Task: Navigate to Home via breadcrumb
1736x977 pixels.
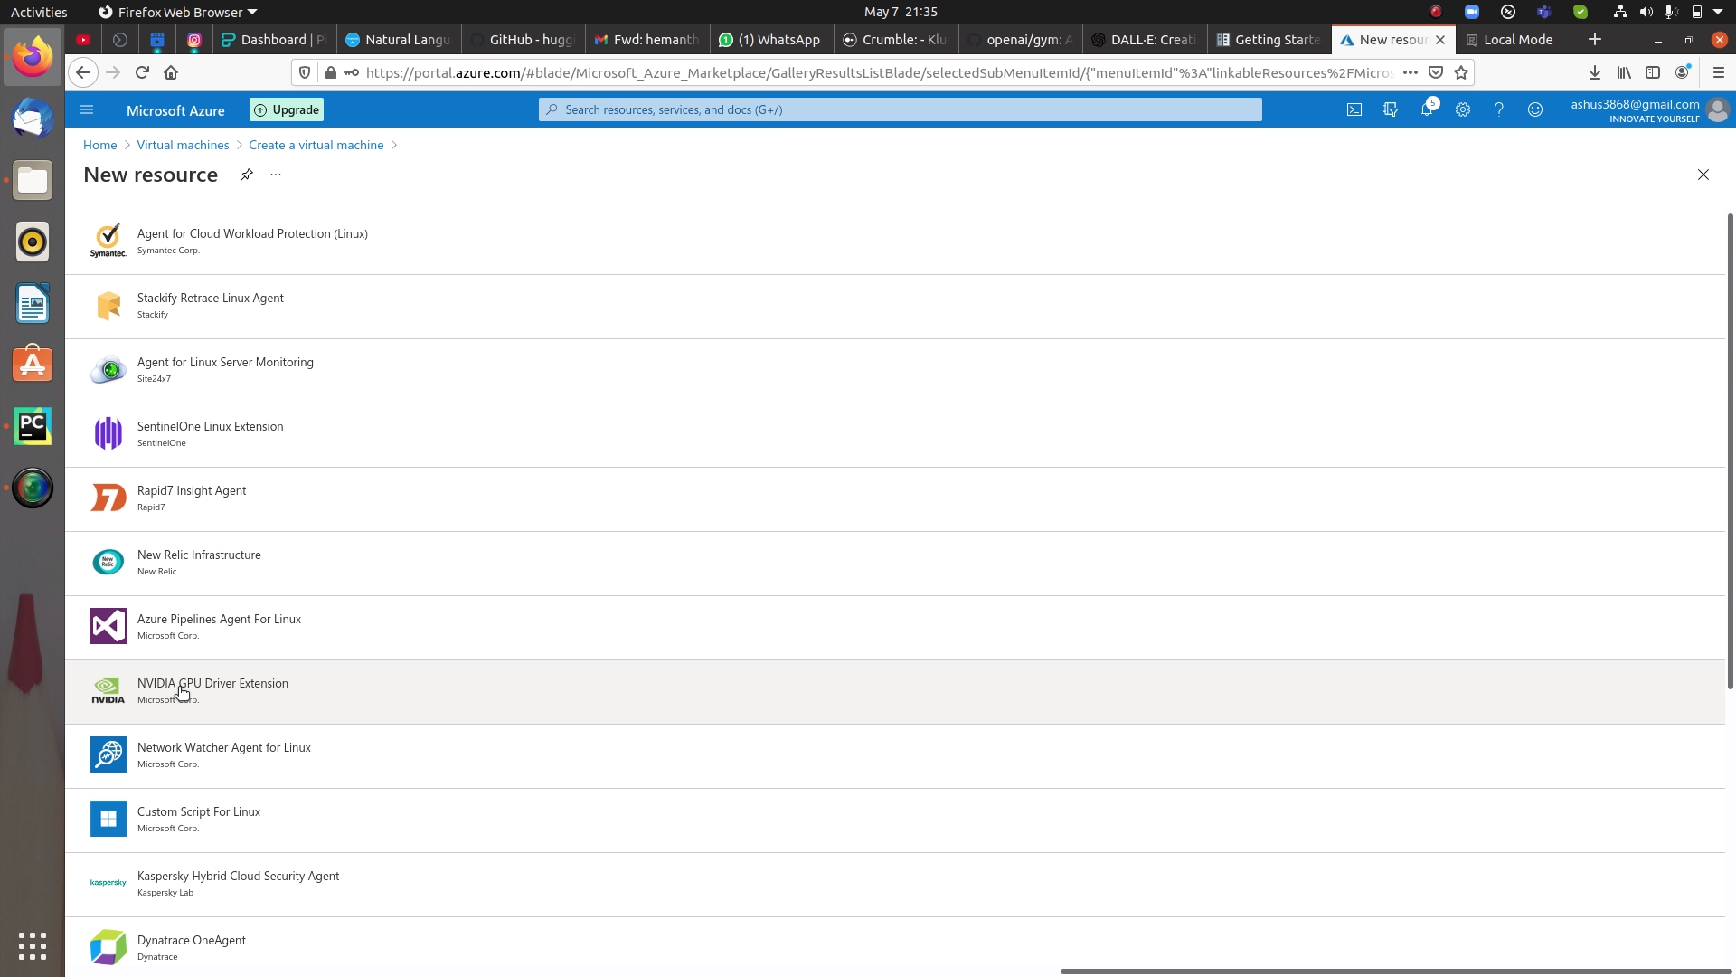Action: click(x=99, y=145)
